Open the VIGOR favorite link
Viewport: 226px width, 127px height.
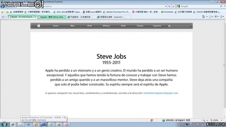(x=207, y=12)
